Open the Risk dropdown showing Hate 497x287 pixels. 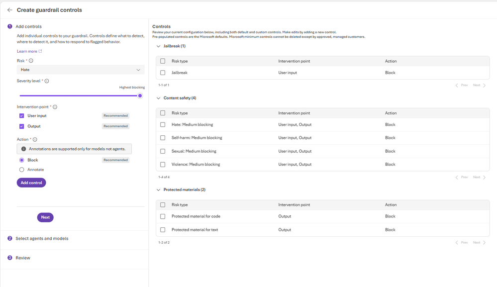[x=81, y=70]
